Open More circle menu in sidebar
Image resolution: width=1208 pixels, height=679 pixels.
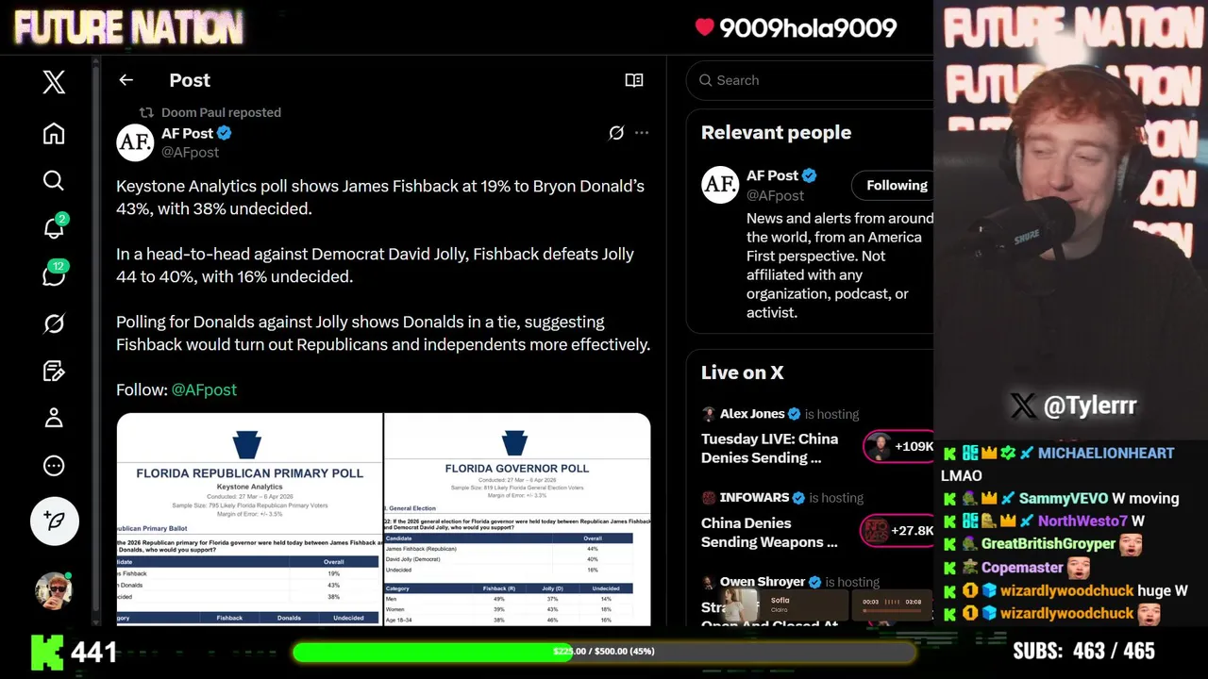pos(54,465)
